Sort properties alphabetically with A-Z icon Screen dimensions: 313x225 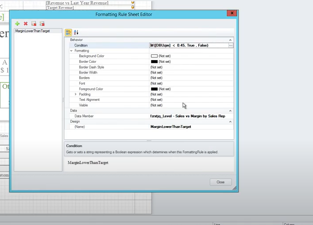76,32
